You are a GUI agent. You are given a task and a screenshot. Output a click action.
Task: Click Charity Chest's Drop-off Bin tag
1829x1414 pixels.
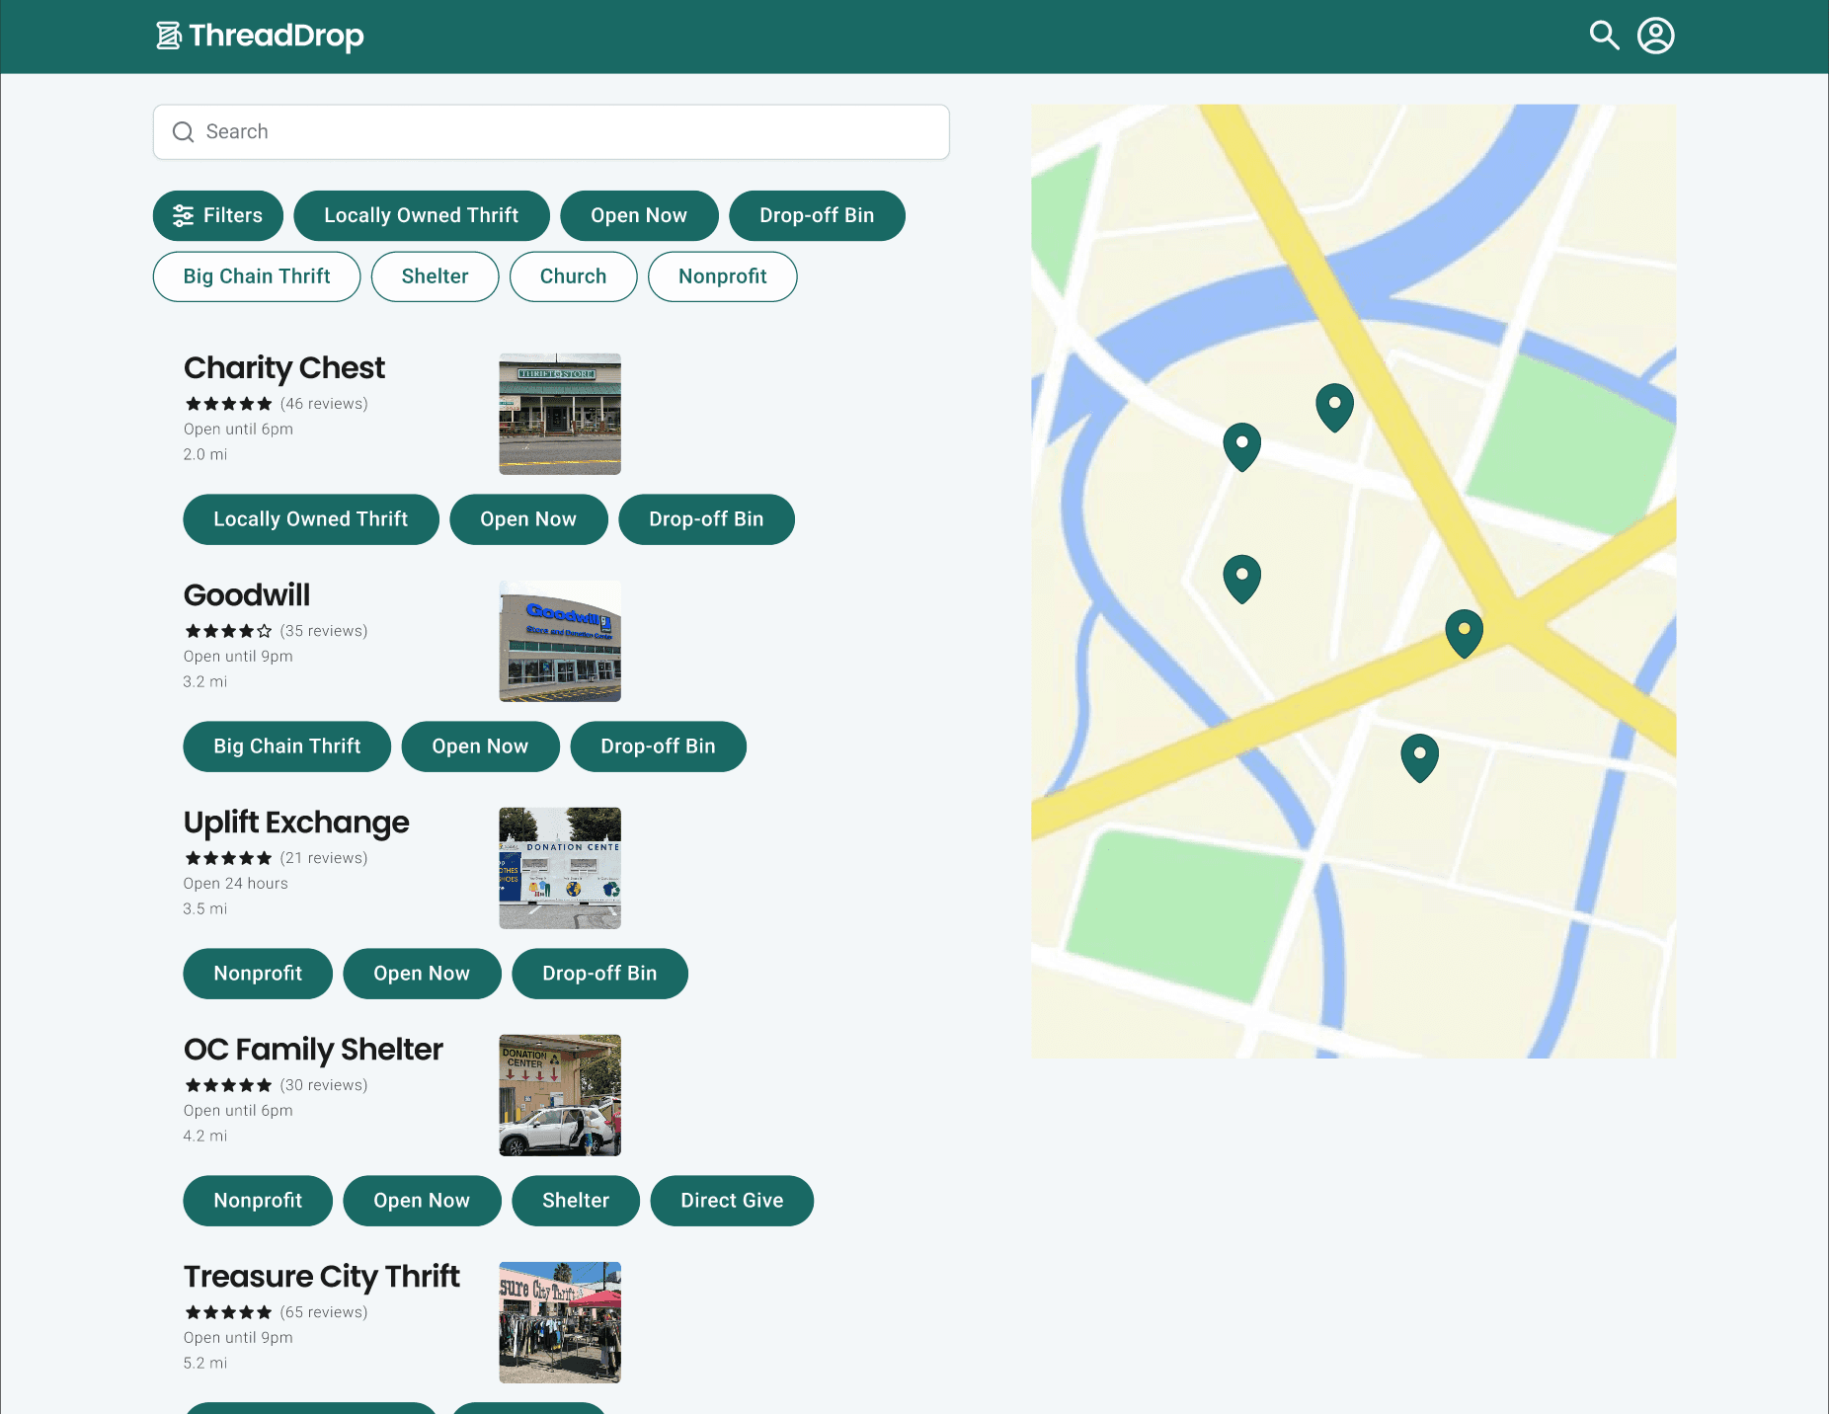coord(706,519)
